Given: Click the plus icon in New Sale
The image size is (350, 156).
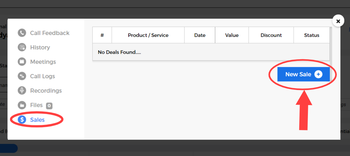Looking at the screenshot, I should pyautogui.click(x=318, y=74).
